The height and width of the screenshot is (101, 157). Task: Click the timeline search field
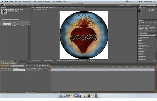(x=17, y=66)
